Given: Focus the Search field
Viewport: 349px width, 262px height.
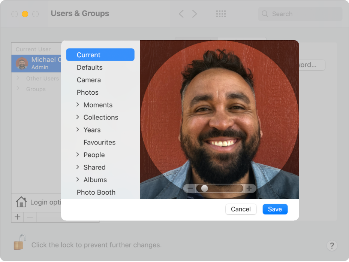Looking at the screenshot, I should (x=304, y=14).
